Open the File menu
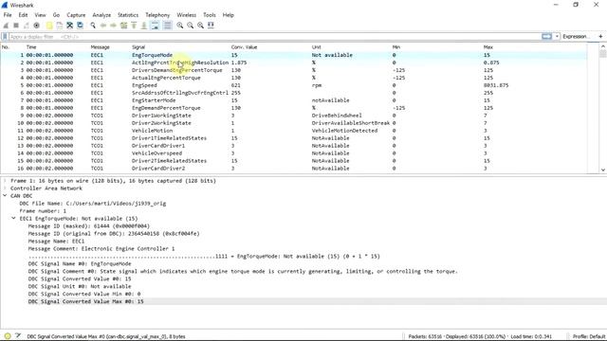Screen dimensions: 607x341 (8, 15)
